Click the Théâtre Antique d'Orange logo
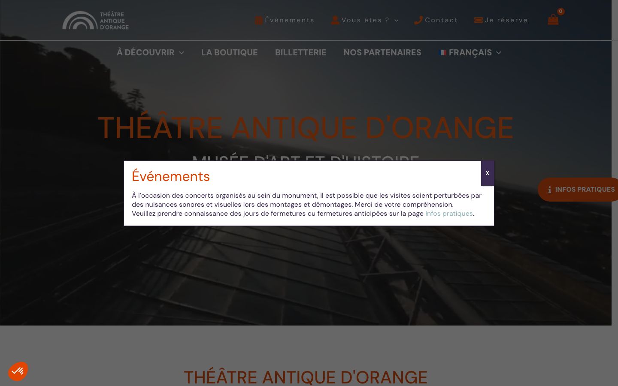 point(95,20)
